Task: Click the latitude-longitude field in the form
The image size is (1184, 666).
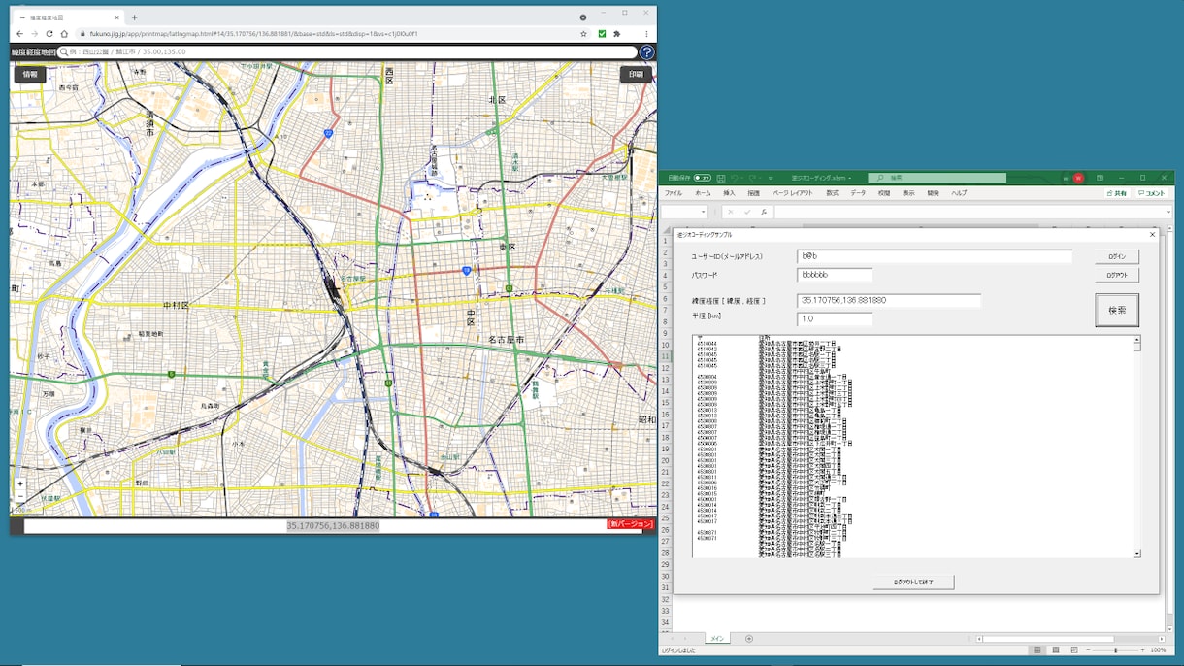Action: [x=889, y=301]
